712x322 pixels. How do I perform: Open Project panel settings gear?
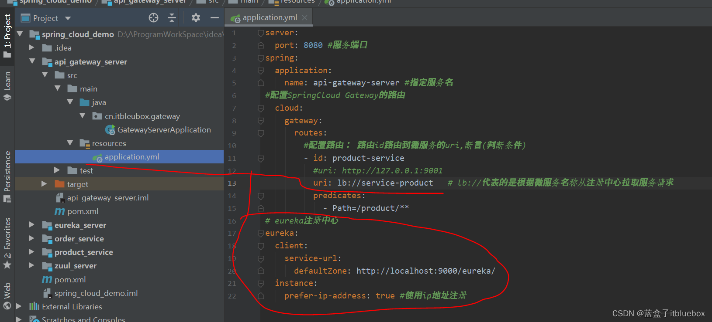tap(196, 18)
